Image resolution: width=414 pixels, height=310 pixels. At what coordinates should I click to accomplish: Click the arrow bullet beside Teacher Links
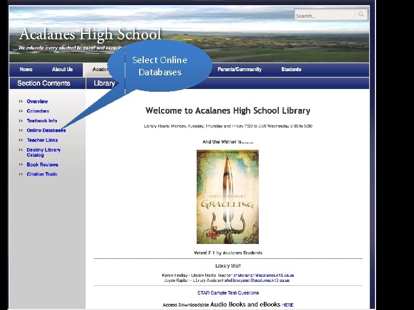[x=21, y=140]
